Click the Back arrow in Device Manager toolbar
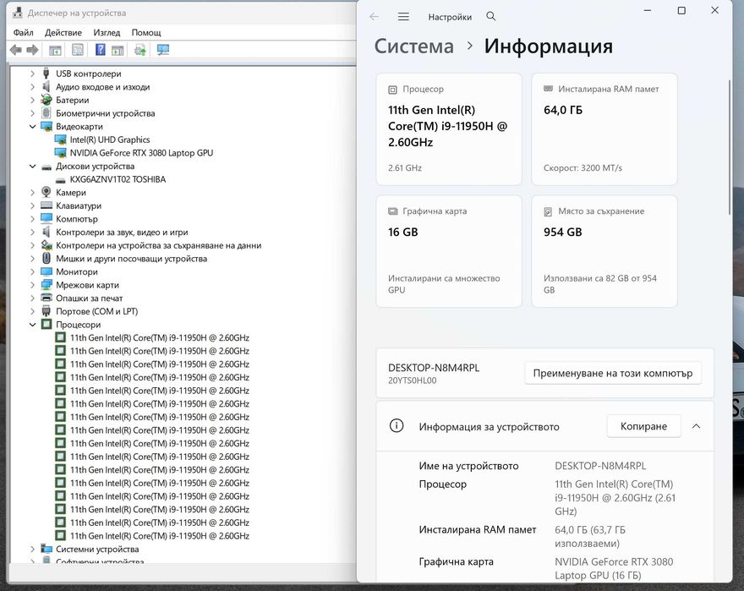This screenshot has height=591, width=744. [x=16, y=50]
